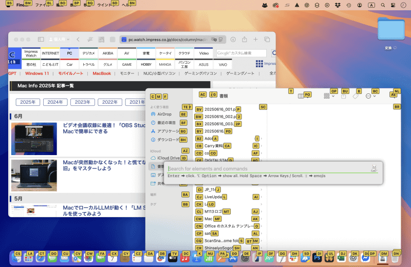This screenshot has height=267, width=411.
Task: Open Control Center in the menu bar
Action: click(x=393, y=5)
